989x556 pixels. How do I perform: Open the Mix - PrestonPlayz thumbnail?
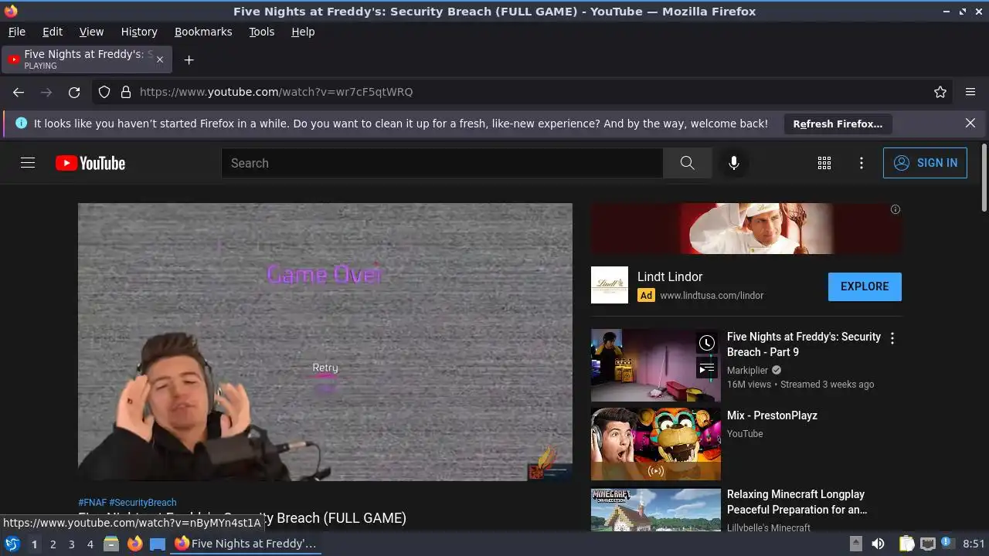click(655, 444)
